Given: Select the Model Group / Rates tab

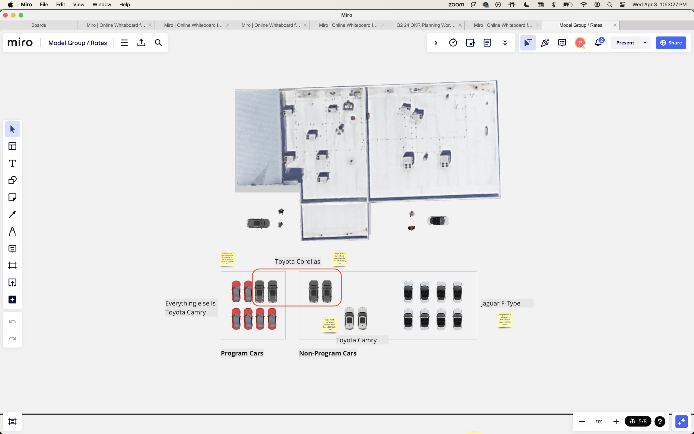Looking at the screenshot, I should click(x=580, y=25).
